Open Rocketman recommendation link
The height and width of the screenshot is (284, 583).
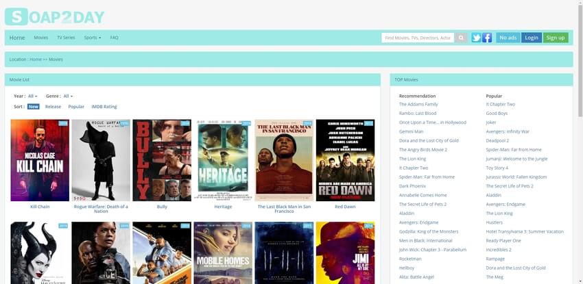pyautogui.click(x=409, y=259)
